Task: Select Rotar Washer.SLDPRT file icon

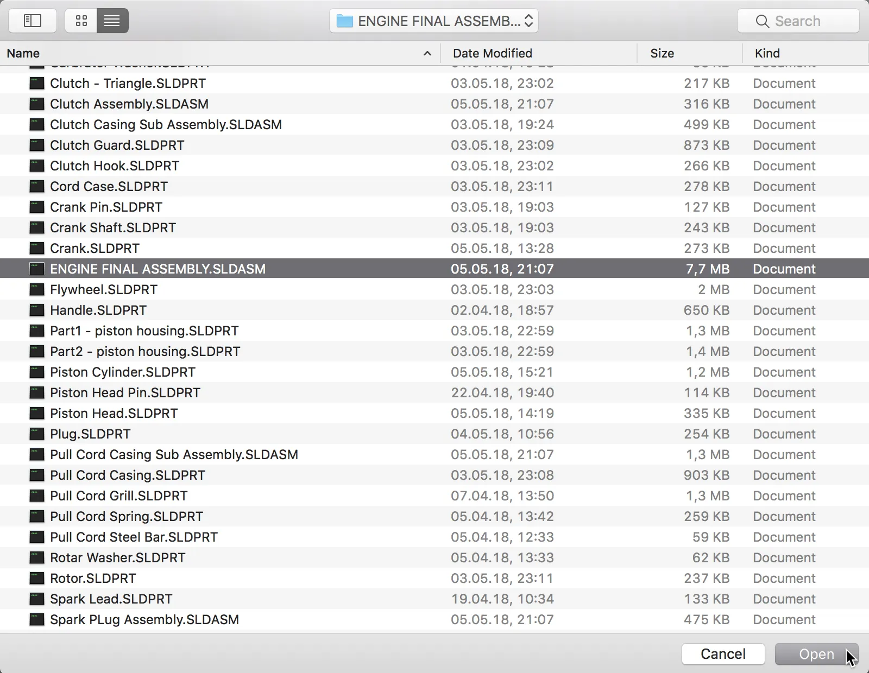Action: 36,557
